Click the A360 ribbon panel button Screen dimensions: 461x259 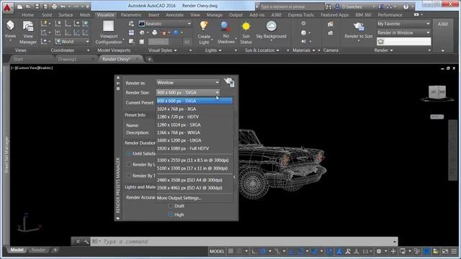442,24
